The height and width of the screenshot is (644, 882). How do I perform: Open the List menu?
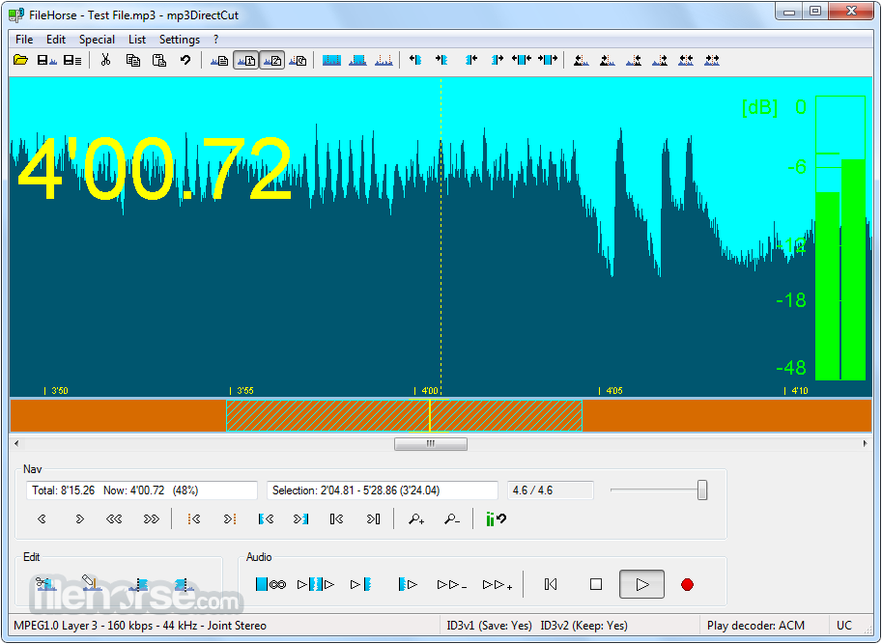(x=136, y=40)
